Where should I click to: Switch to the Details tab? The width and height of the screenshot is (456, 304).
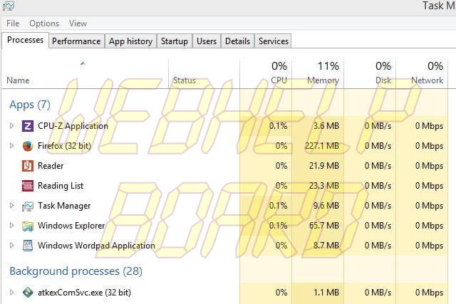(x=237, y=41)
